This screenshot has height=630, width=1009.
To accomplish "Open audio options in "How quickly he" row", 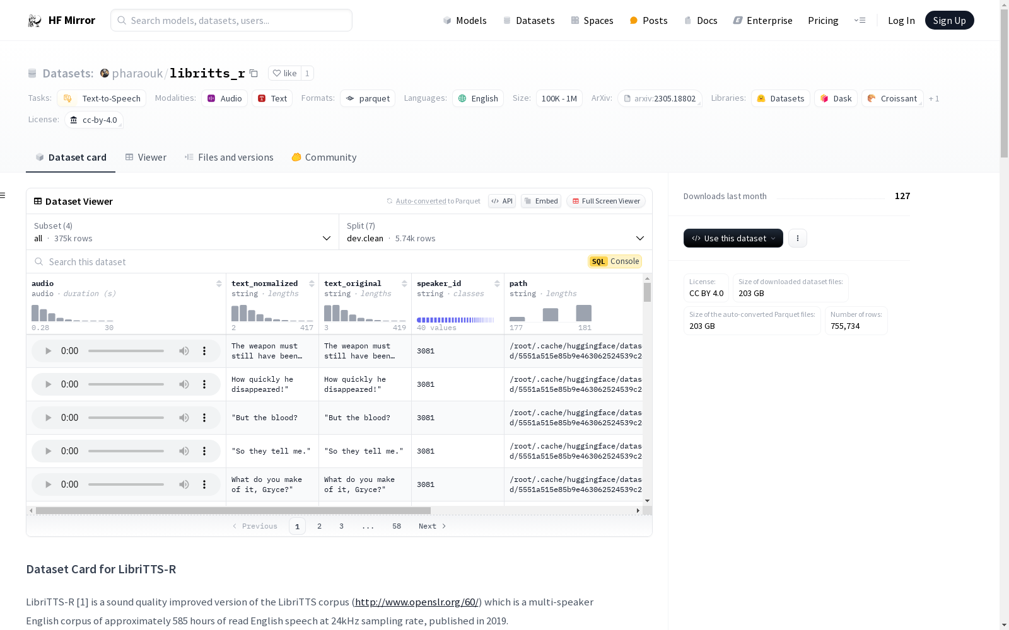I will point(204,384).
